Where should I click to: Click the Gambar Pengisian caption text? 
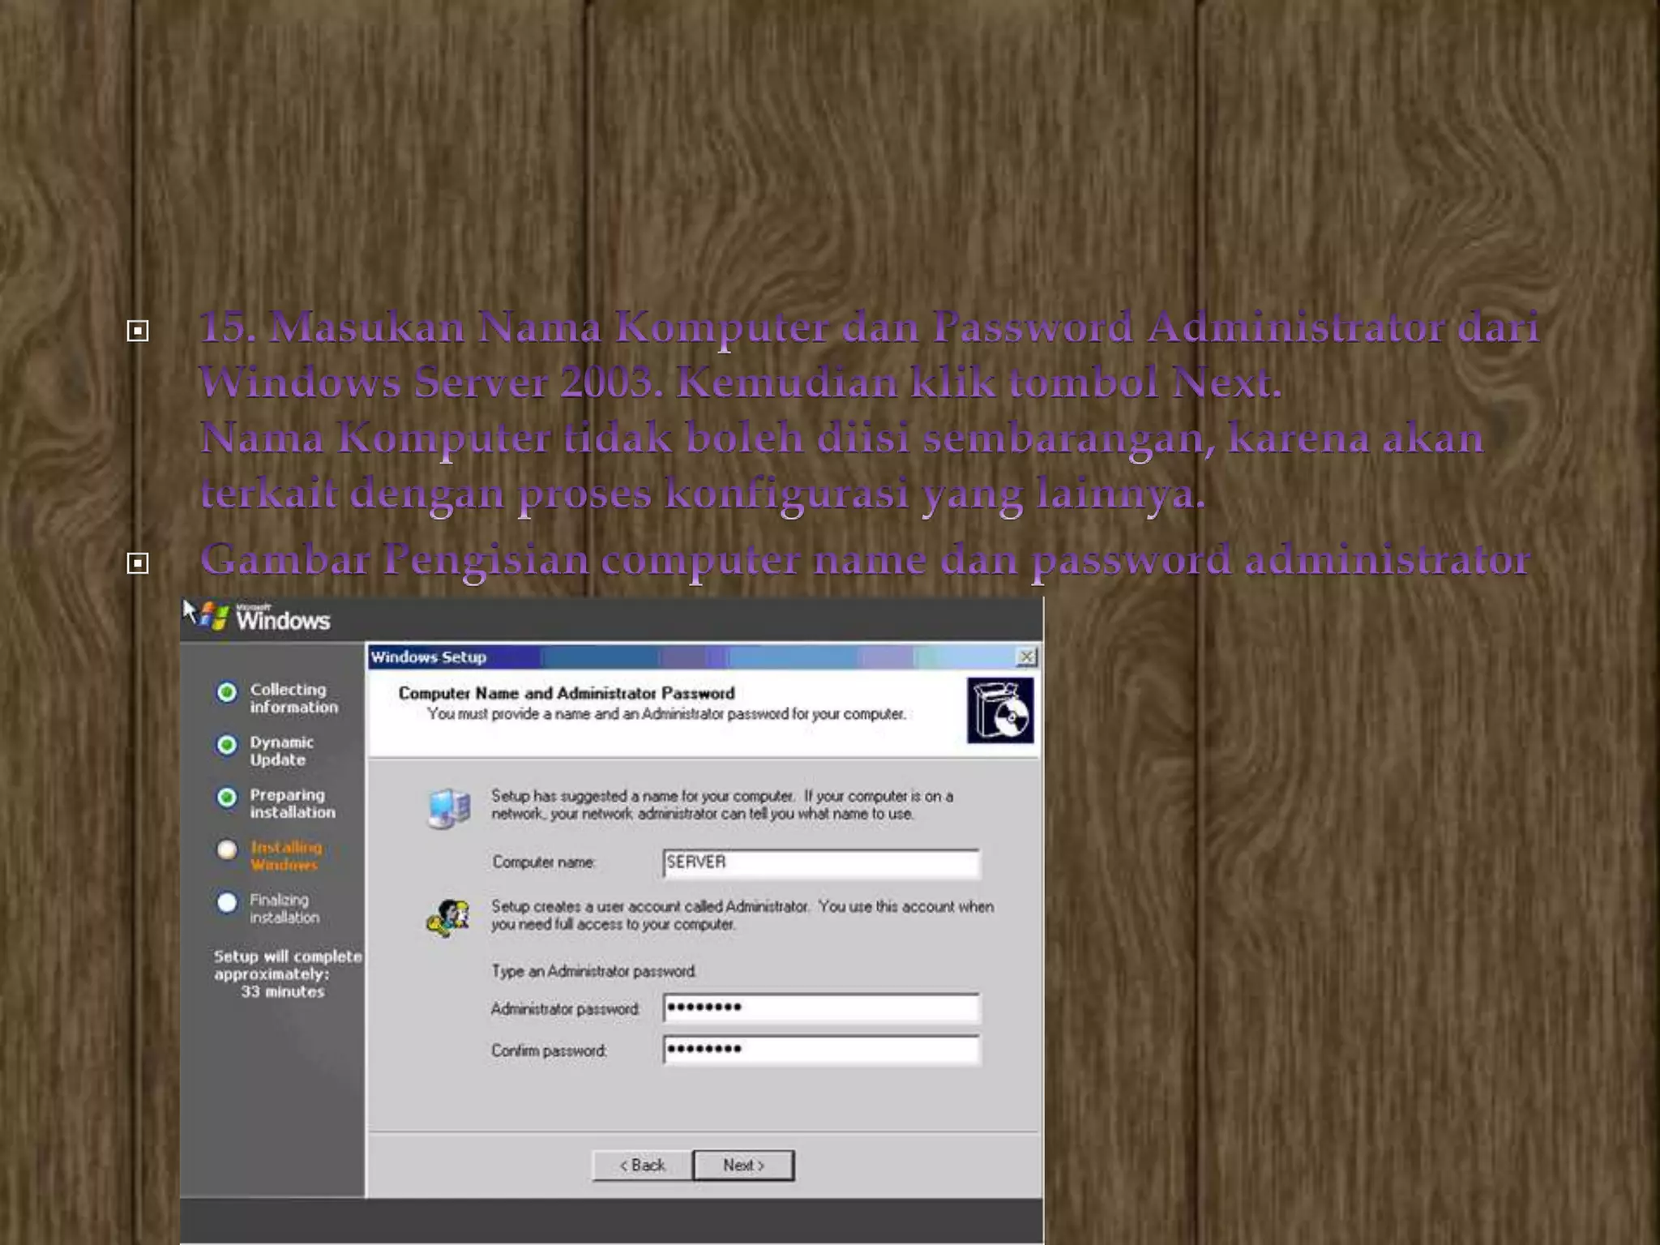click(x=864, y=559)
